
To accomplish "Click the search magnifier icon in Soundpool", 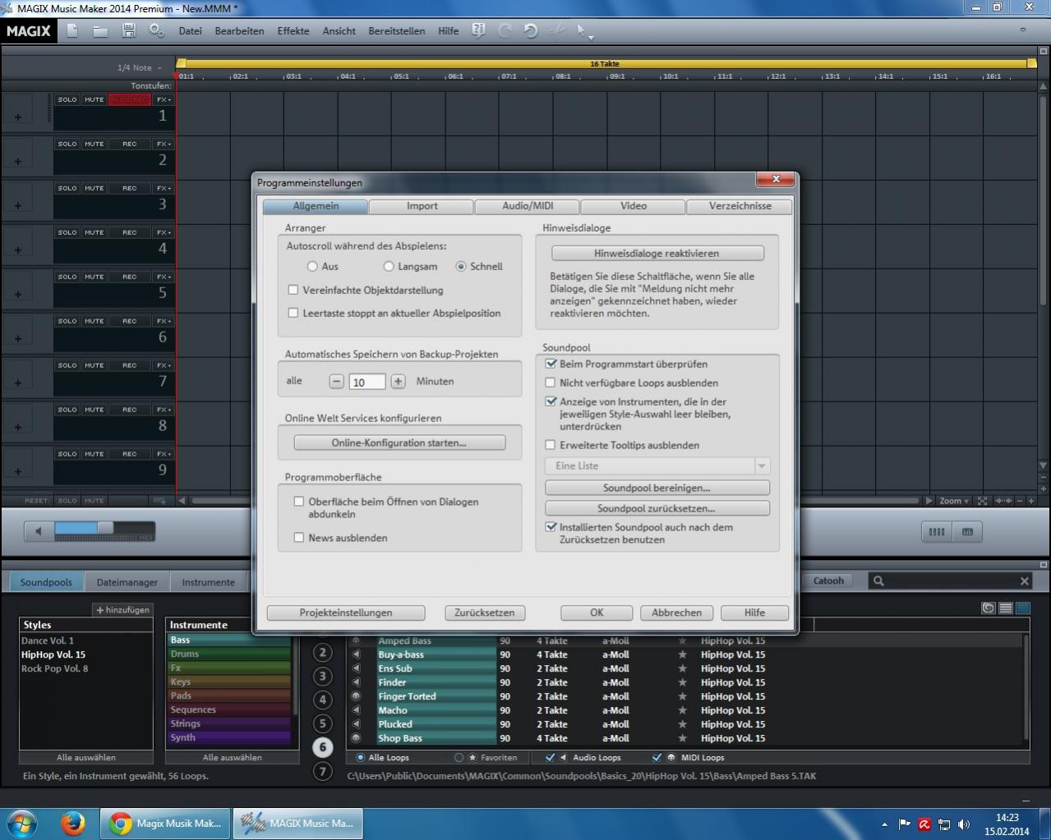I will point(878,581).
